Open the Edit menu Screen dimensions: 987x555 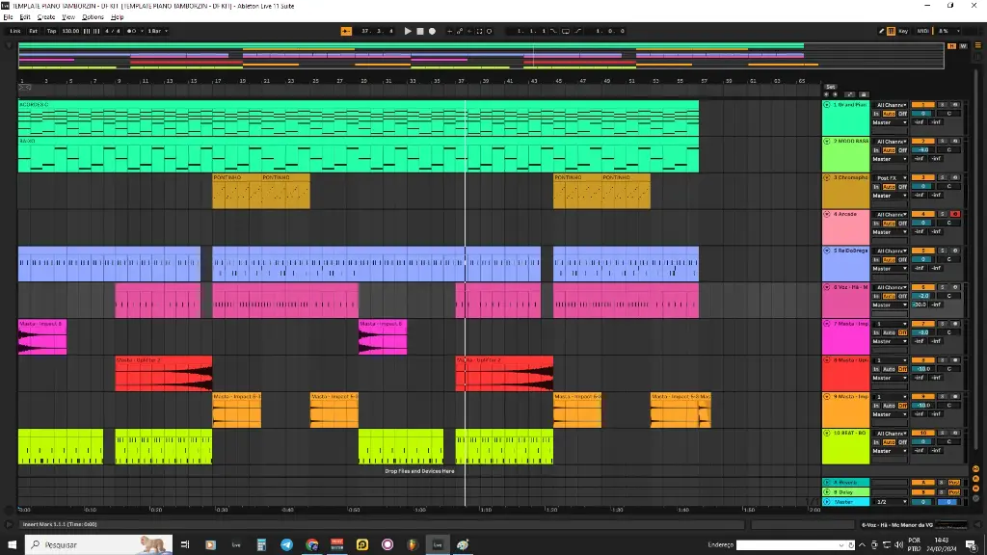[25, 17]
